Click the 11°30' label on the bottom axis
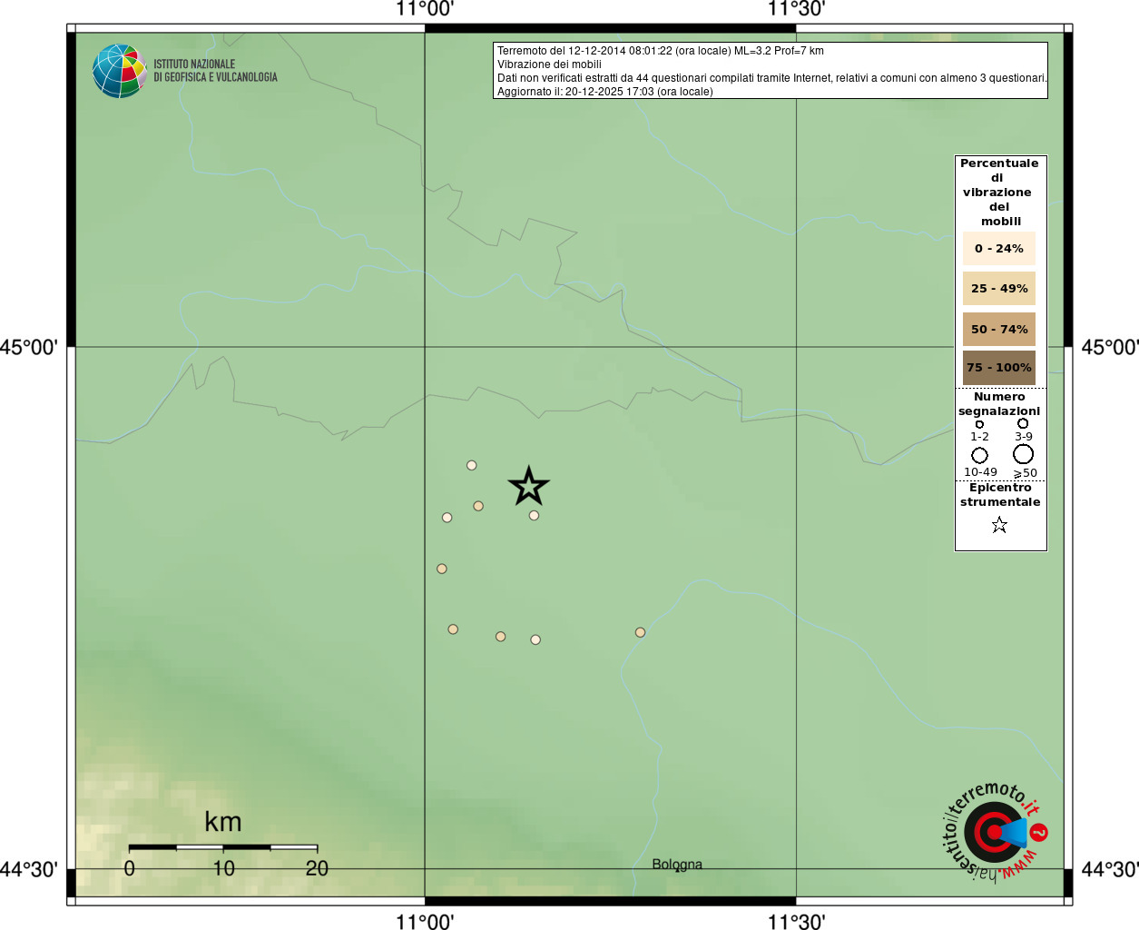This screenshot has width=1139, height=930. tap(797, 922)
